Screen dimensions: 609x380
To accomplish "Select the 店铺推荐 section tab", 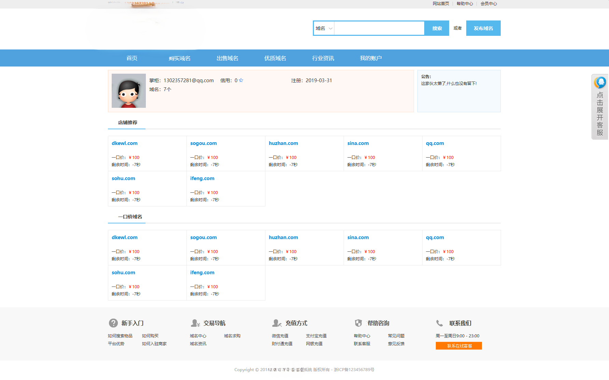I will coord(127,122).
